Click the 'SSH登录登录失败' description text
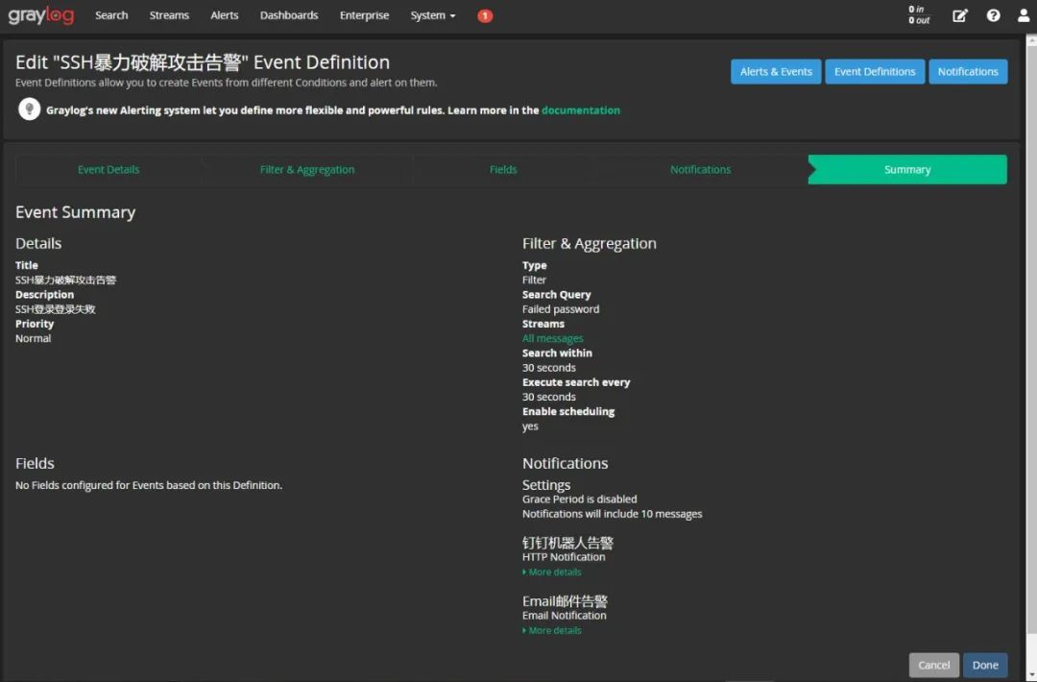This screenshot has height=682, width=1037. click(56, 309)
